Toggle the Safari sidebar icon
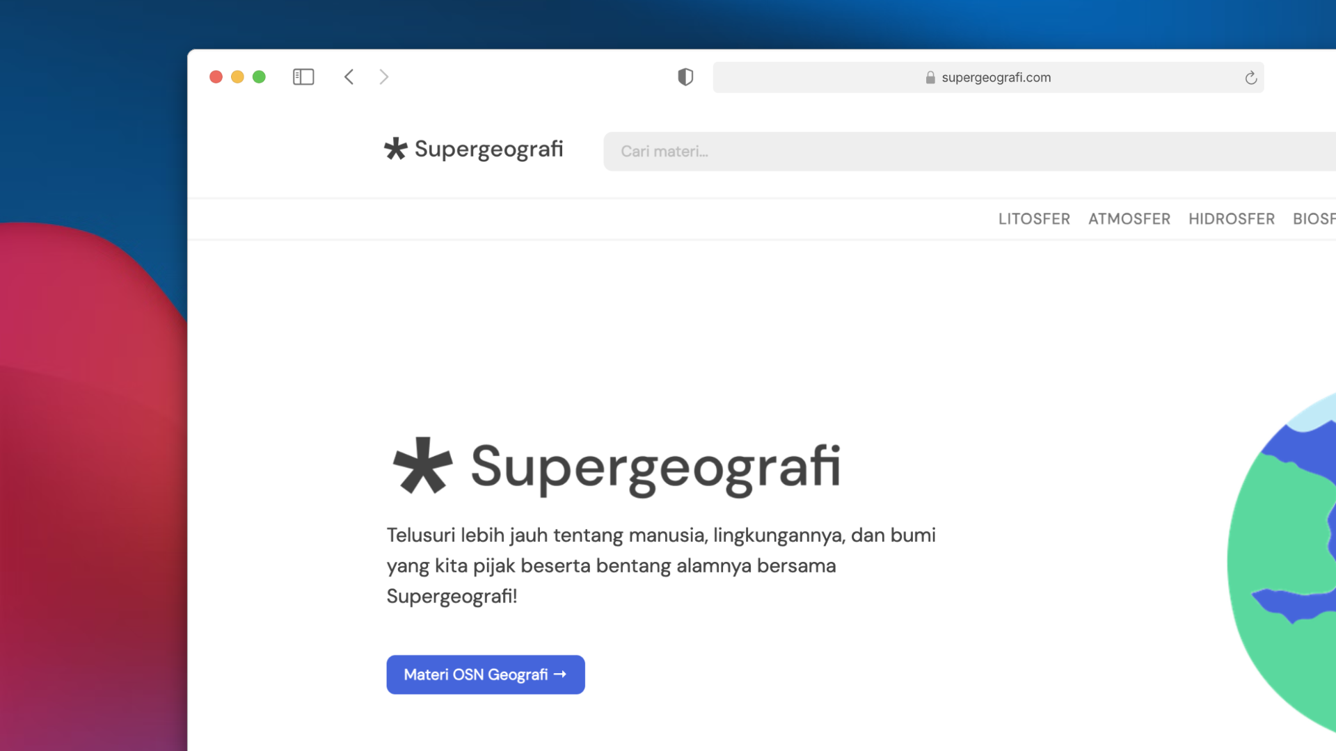Viewport: 1336px width, 751px height. pos(303,76)
